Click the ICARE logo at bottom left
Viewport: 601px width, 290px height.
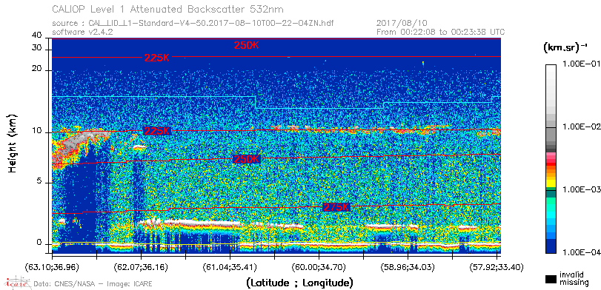18,283
